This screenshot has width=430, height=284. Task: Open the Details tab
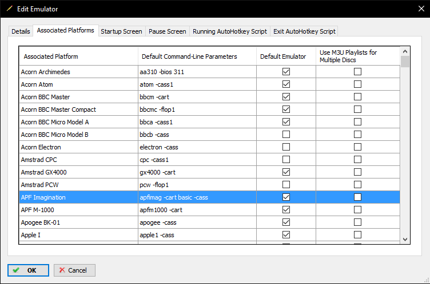[x=21, y=31]
